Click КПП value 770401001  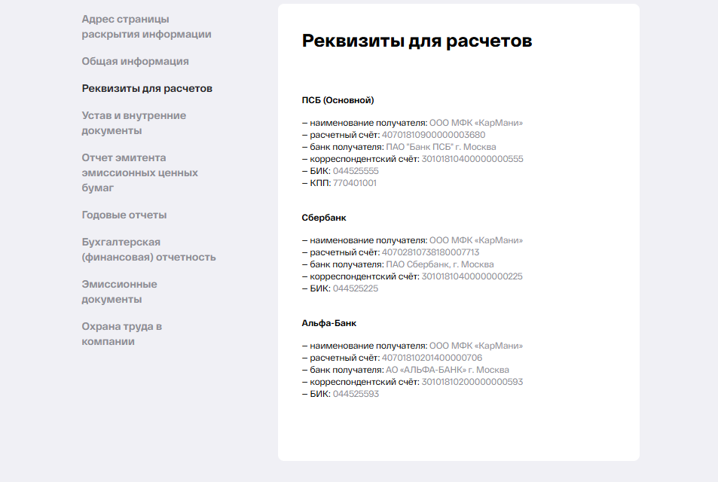(354, 183)
